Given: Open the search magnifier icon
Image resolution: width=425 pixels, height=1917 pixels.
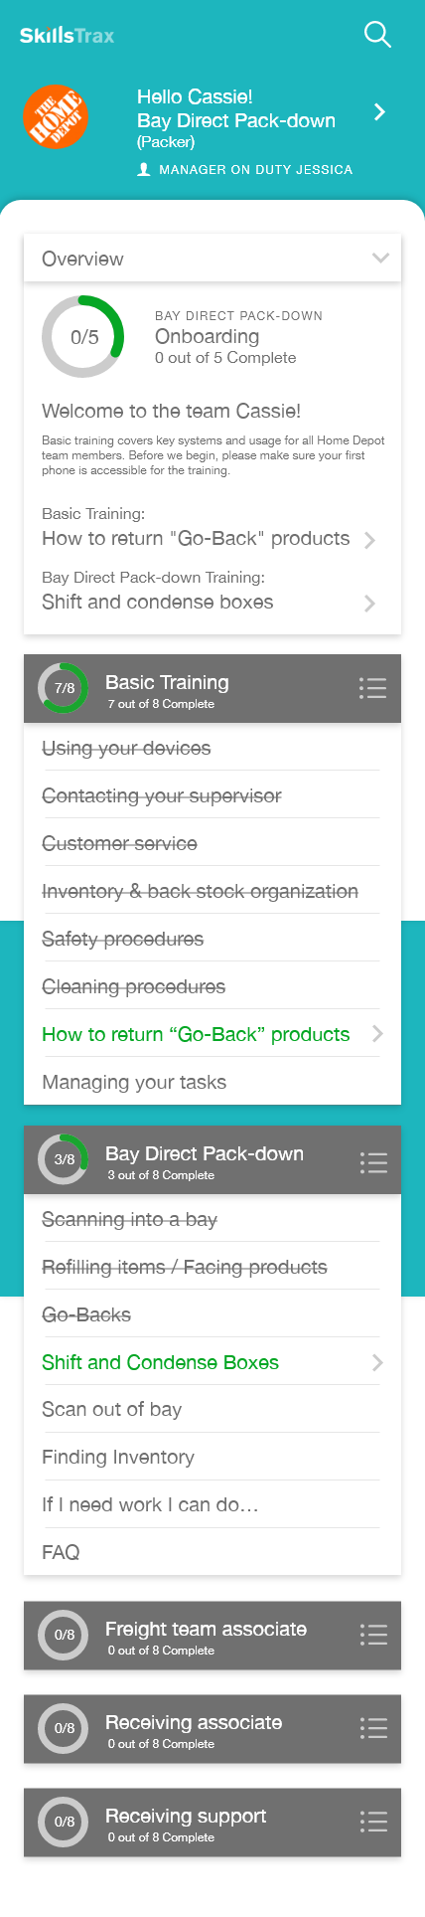Looking at the screenshot, I should coord(377,35).
